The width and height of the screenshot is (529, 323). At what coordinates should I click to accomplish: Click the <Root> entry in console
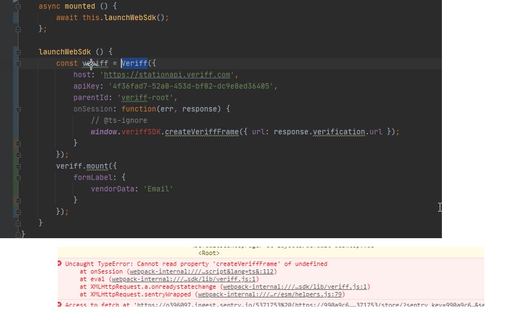click(209, 253)
